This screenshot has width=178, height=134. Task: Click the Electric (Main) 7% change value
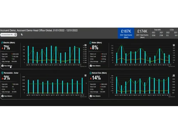(7, 48)
